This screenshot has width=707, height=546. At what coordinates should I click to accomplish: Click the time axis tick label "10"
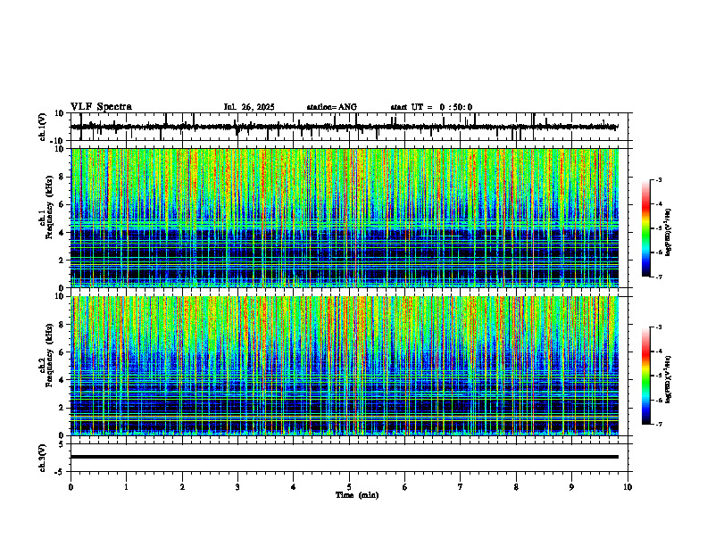click(x=628, y=487)
